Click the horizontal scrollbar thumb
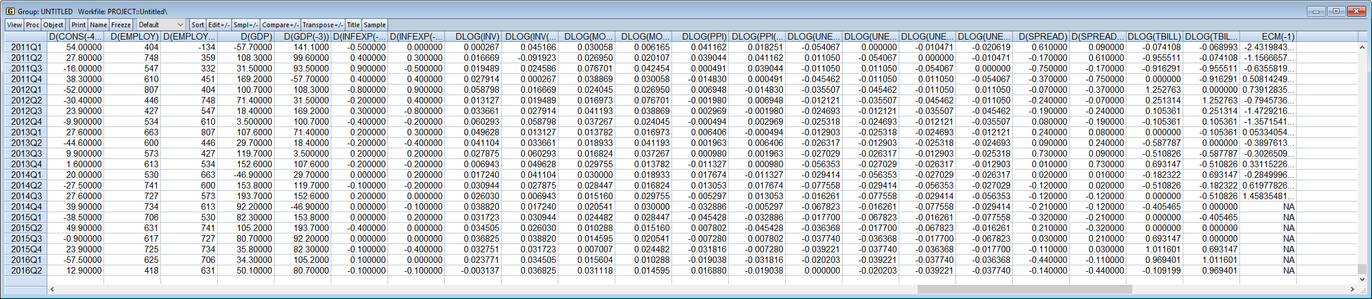 coord(1025,290)
